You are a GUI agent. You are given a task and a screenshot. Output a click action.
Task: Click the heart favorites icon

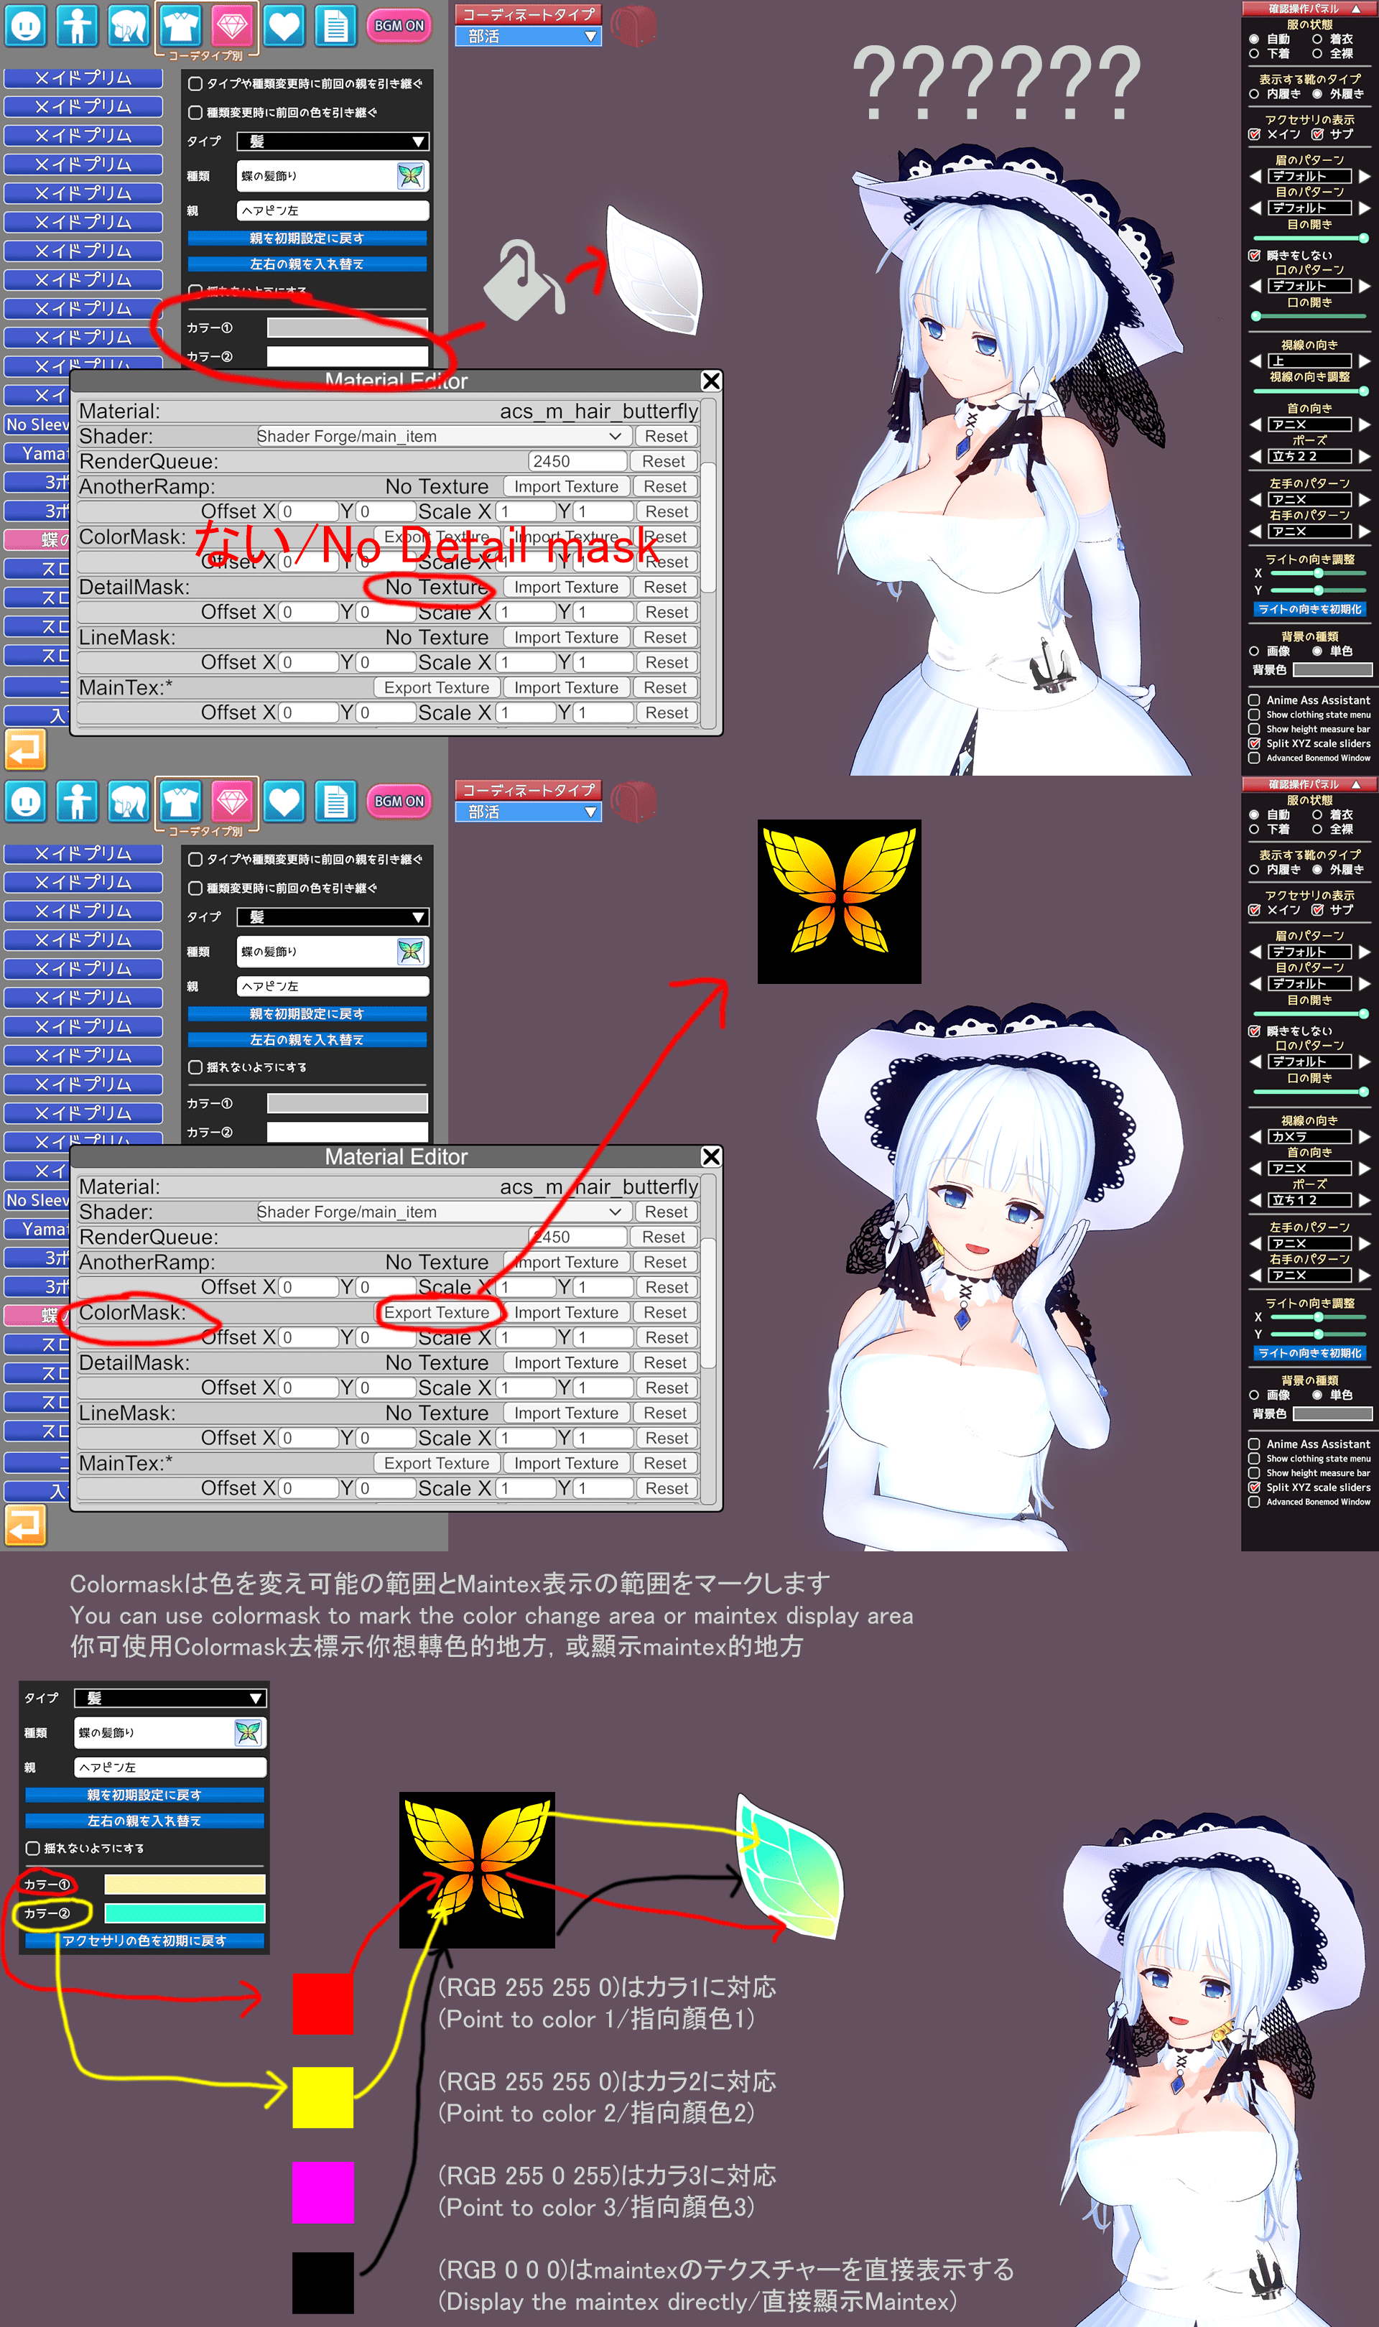284,26
